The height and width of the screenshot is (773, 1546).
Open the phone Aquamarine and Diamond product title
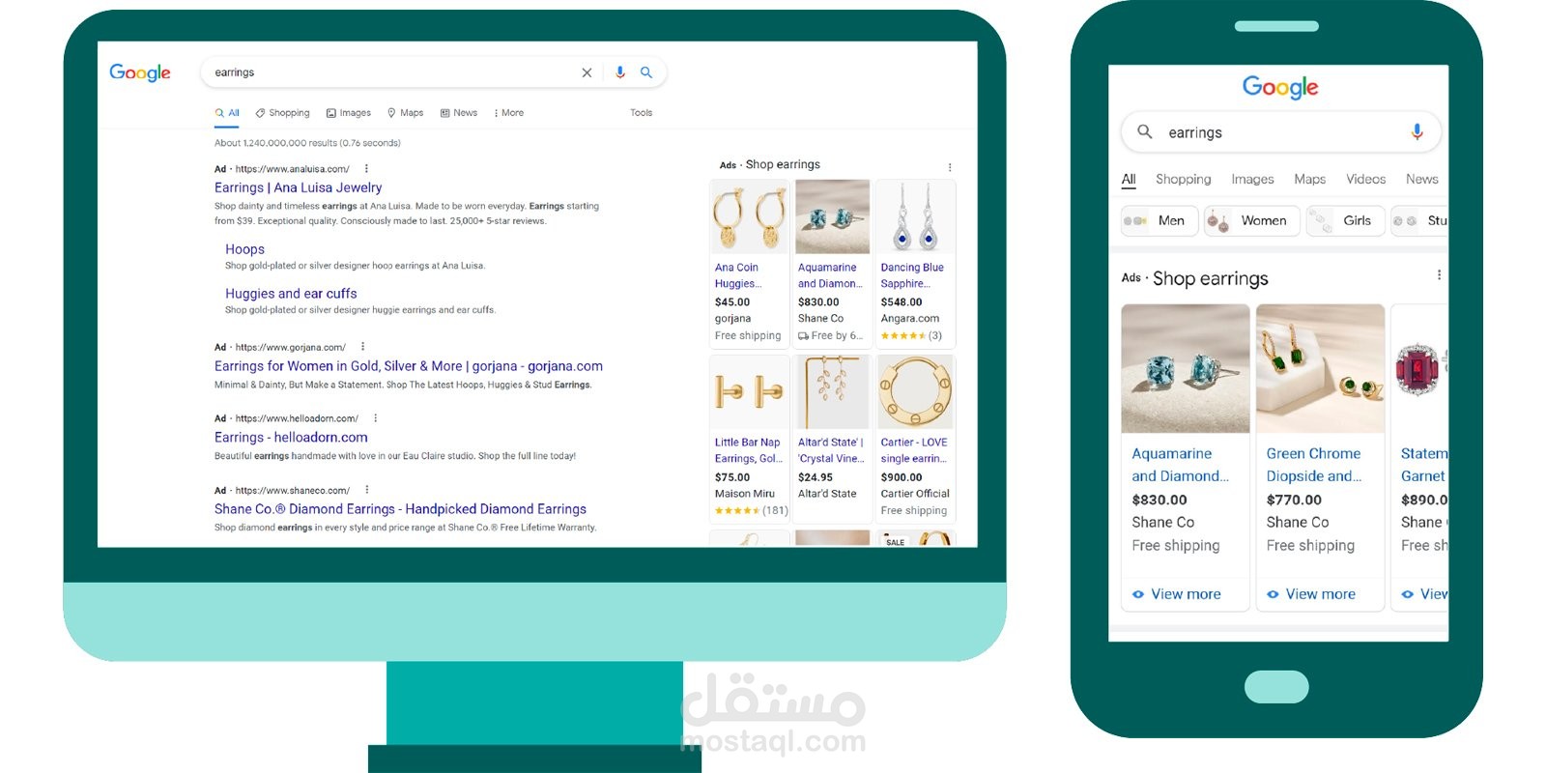click(1181, 465)
